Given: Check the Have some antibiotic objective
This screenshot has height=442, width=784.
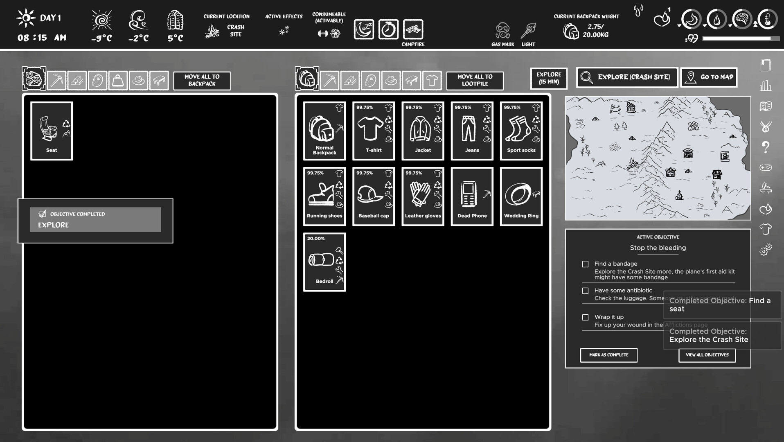Looking at the screenshot, I should tap(585, 291).
